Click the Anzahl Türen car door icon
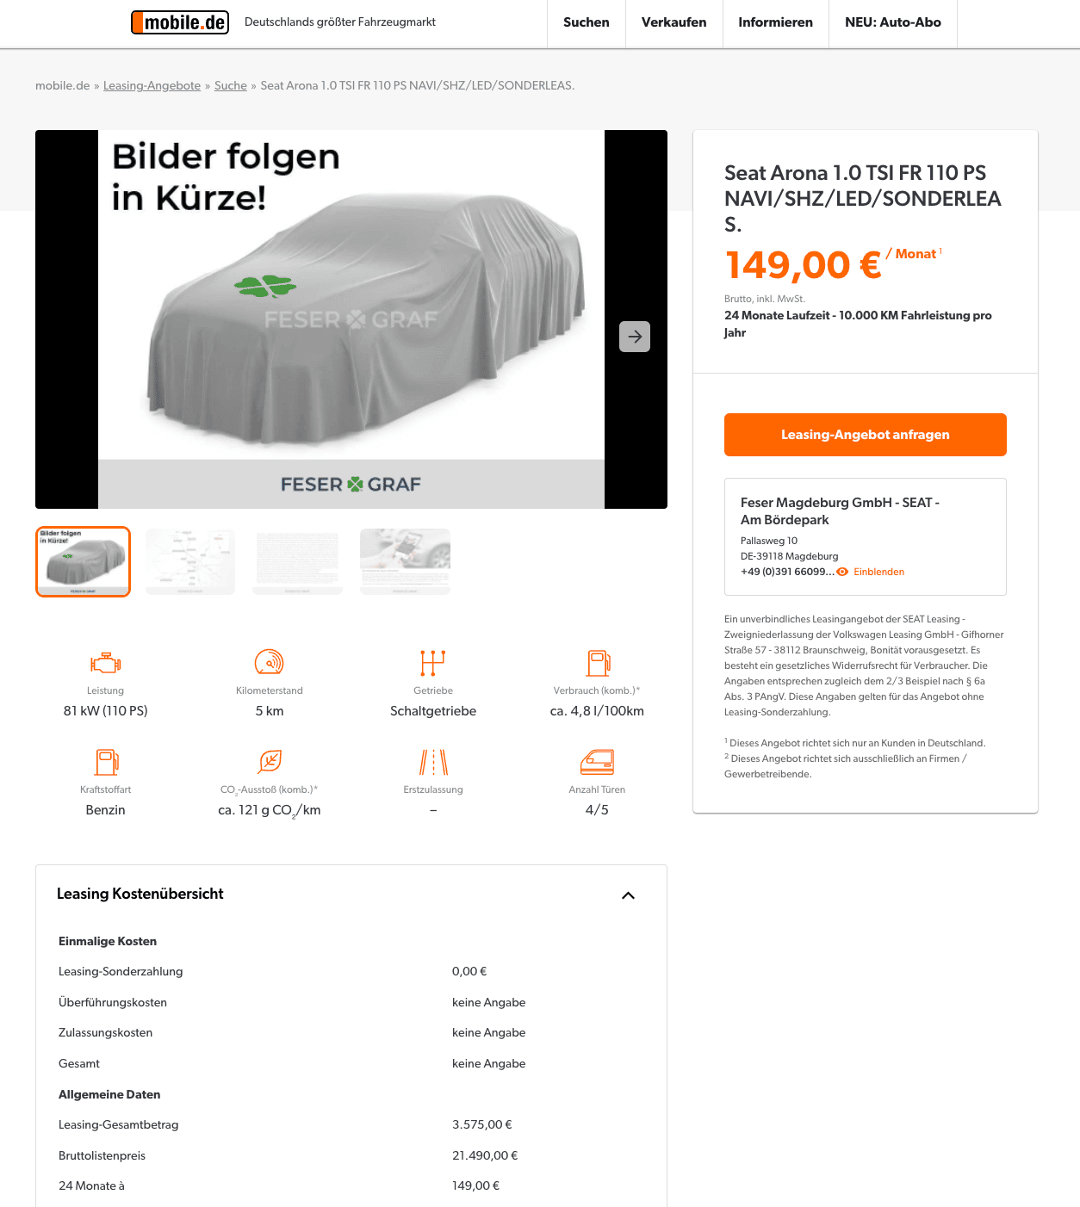This screenshot has height=1207, width=1080. [597, 762]
